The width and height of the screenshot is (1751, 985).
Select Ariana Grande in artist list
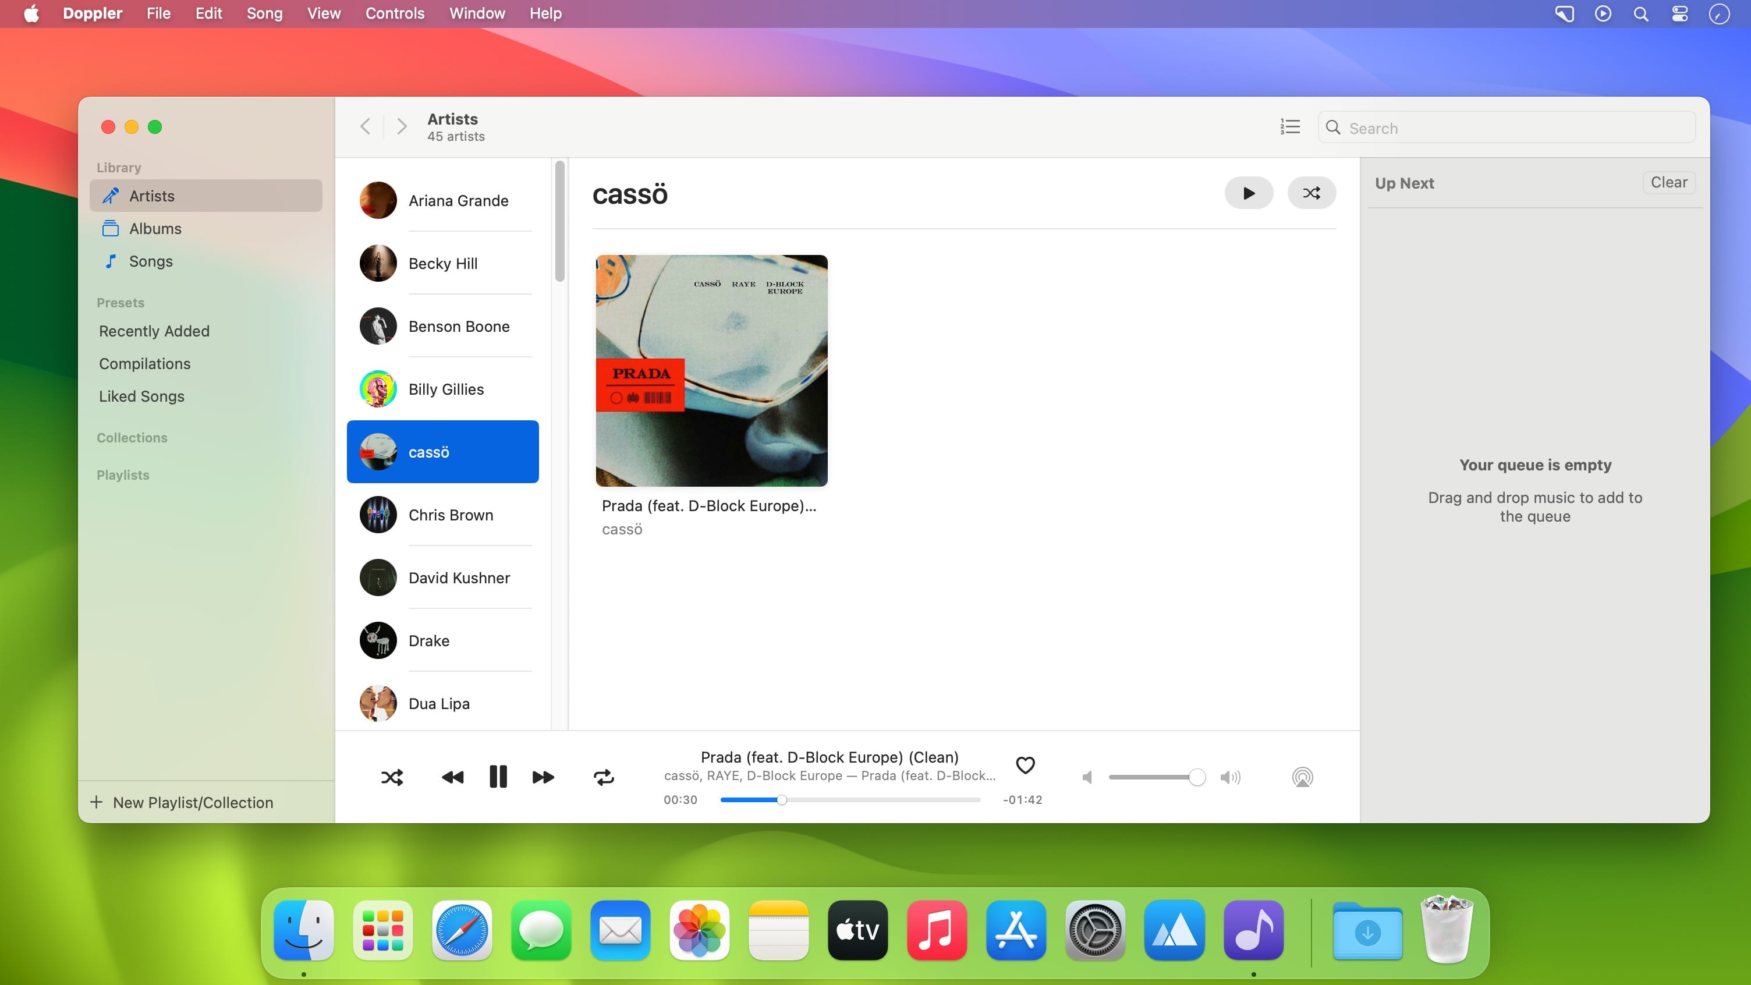point(442,200)
